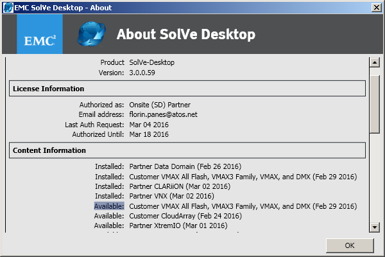The width and height of the screenshot is (385, 257).
Task: Click Partner VNX (Mar 02 2016) entry
Action: (171, 196)
